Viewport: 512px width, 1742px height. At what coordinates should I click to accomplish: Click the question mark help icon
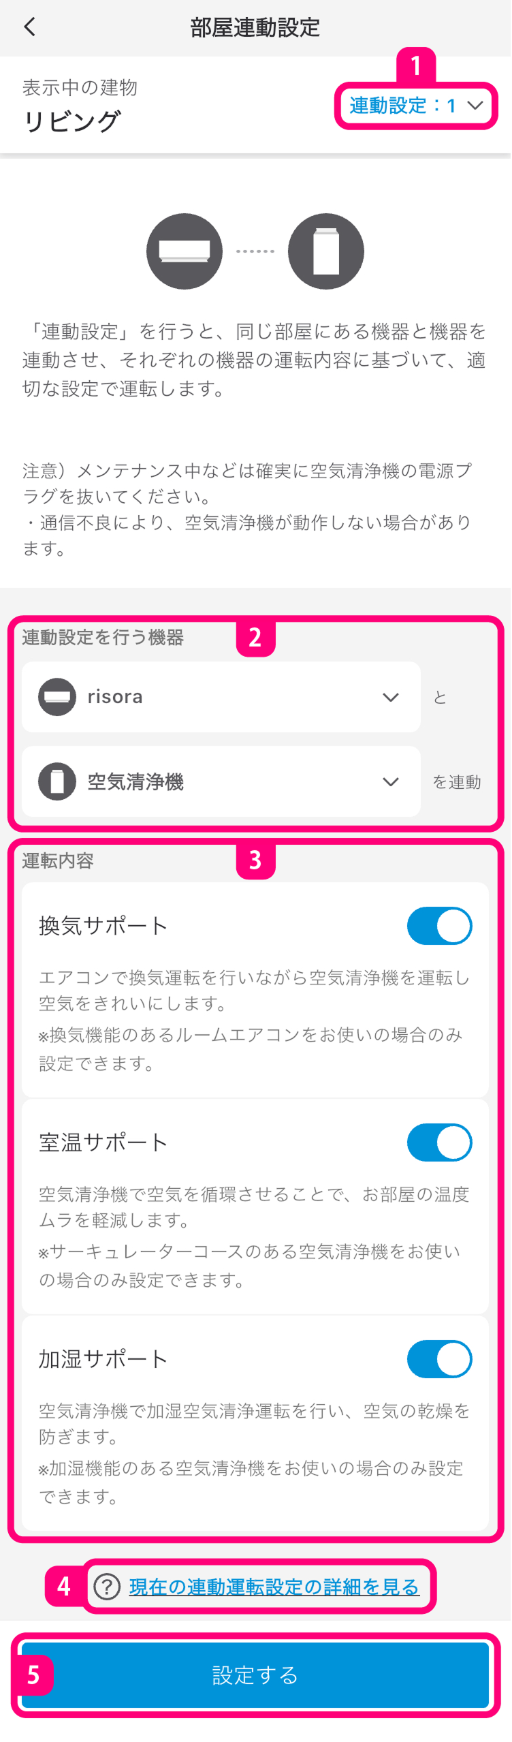[x=107, y=1587]
